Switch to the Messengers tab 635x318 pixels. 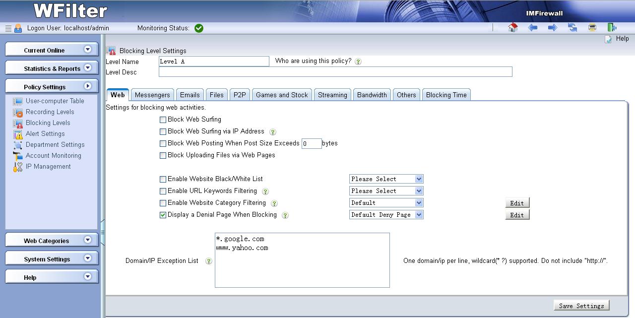pyautogui.click(x=152, y=95)
